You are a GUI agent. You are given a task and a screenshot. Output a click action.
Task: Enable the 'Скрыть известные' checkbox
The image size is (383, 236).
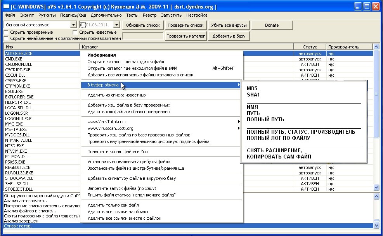(76, 32)
